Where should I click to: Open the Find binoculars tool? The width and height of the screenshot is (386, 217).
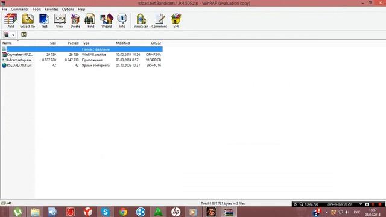90,20
